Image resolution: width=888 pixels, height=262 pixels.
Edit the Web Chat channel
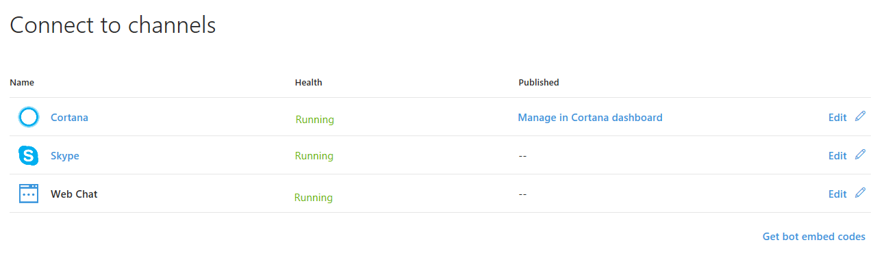pyautogui.click(x=837, y=194)
